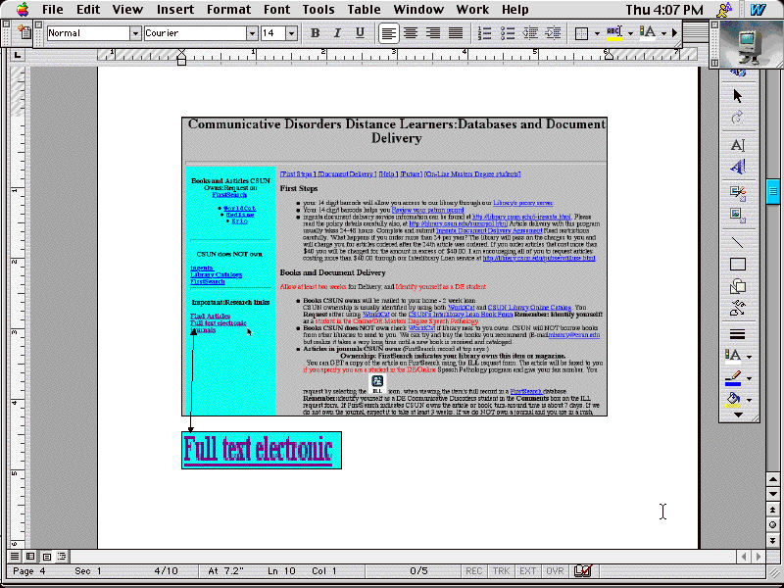This screenshot has width=784, height=588.
Task: Open the Courier font dropdown
Action: (x=252, y=33)
